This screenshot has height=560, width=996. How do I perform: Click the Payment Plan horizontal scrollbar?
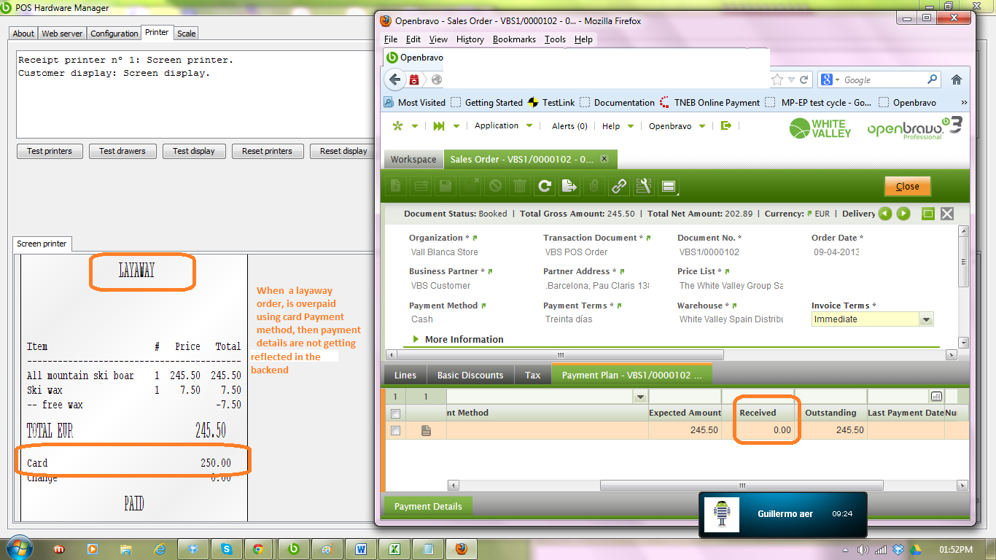point(742,485)
